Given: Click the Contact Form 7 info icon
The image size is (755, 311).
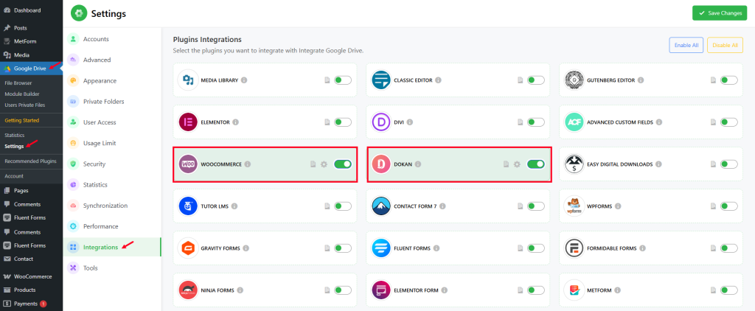Looking at the screenshot, I should (442, 206).
